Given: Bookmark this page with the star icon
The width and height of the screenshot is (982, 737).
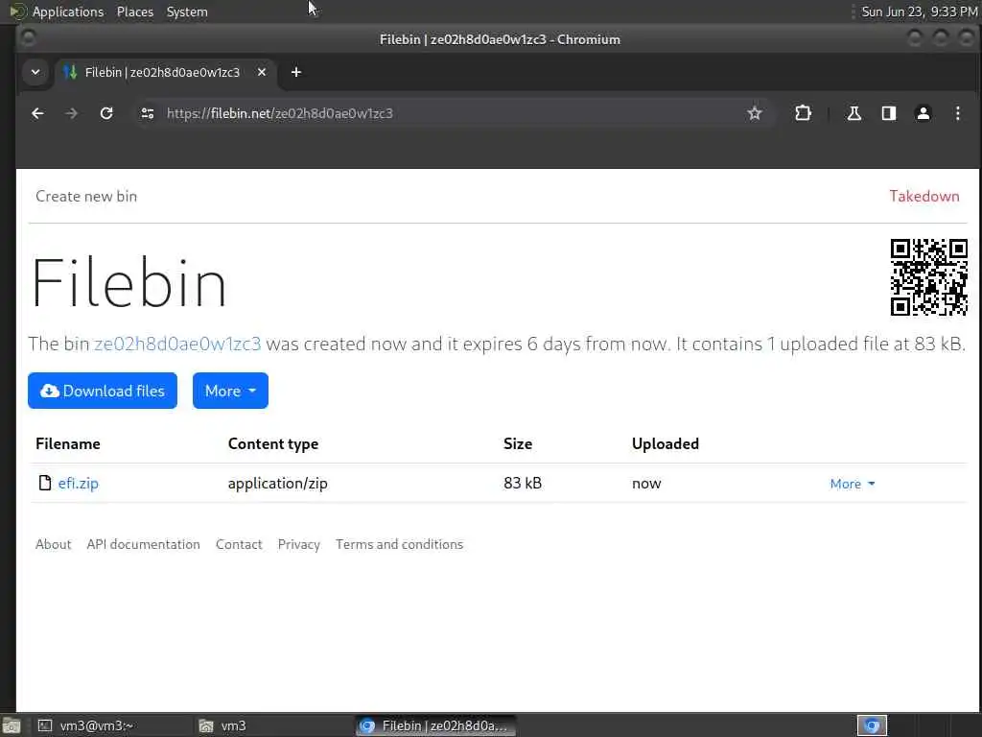Looking at the screenshot, I should [x=755, y=113].
